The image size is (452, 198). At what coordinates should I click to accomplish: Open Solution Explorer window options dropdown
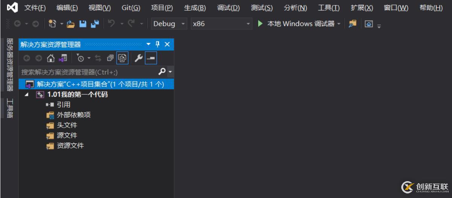click(148, 44)
